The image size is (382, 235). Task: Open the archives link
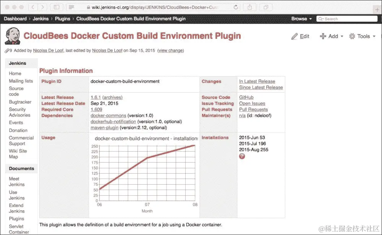coord(112,97)
